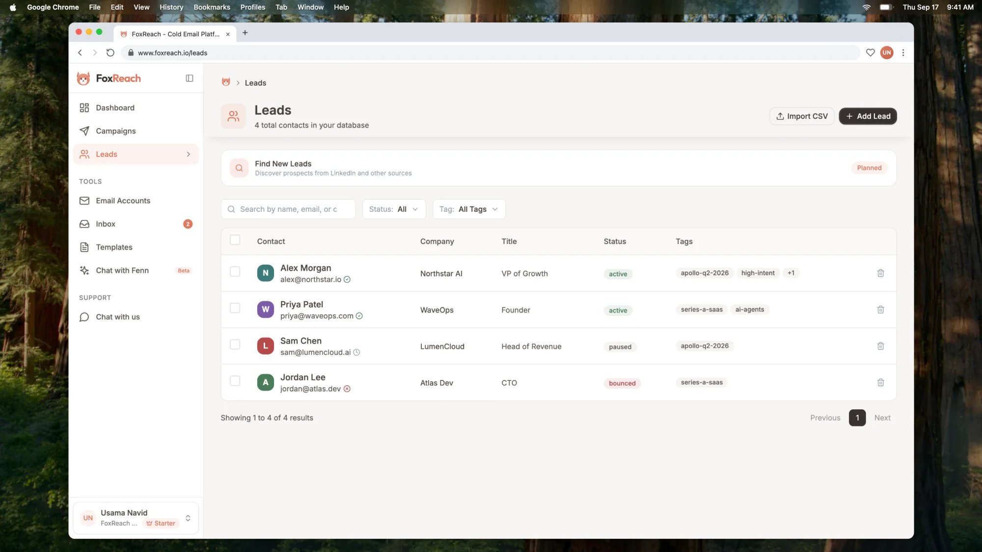
Task: Click the ai-agents tag on Priya Patel
Action: (749, 310)
